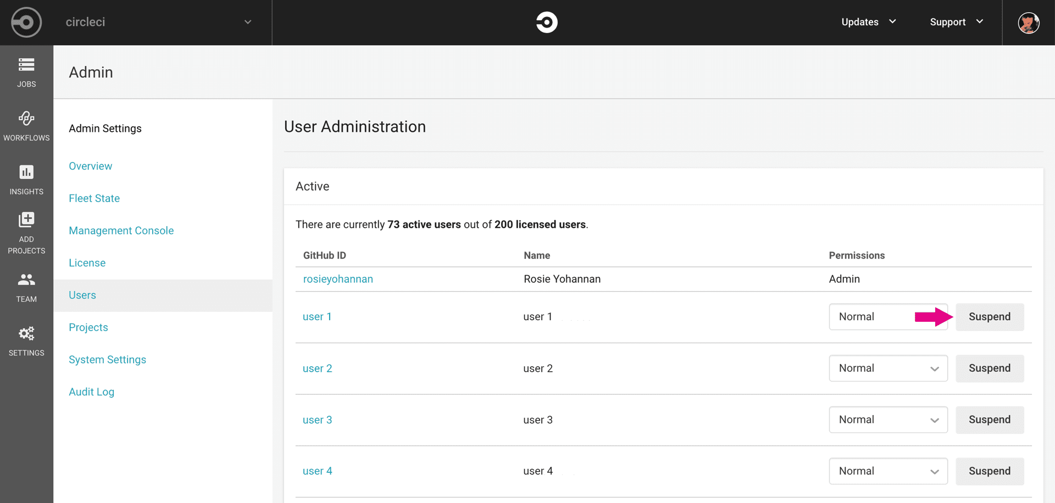Viewport: 1055px width, 503px height.
Task: Open the Team people icon
Action: point(26,280)
